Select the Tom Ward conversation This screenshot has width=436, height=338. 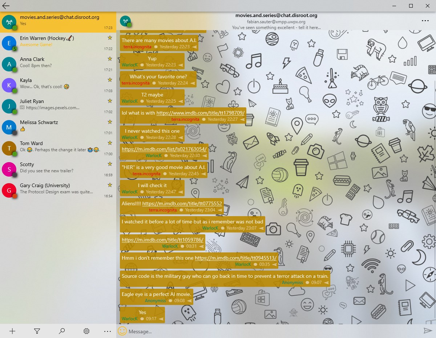tap(58, 148)
